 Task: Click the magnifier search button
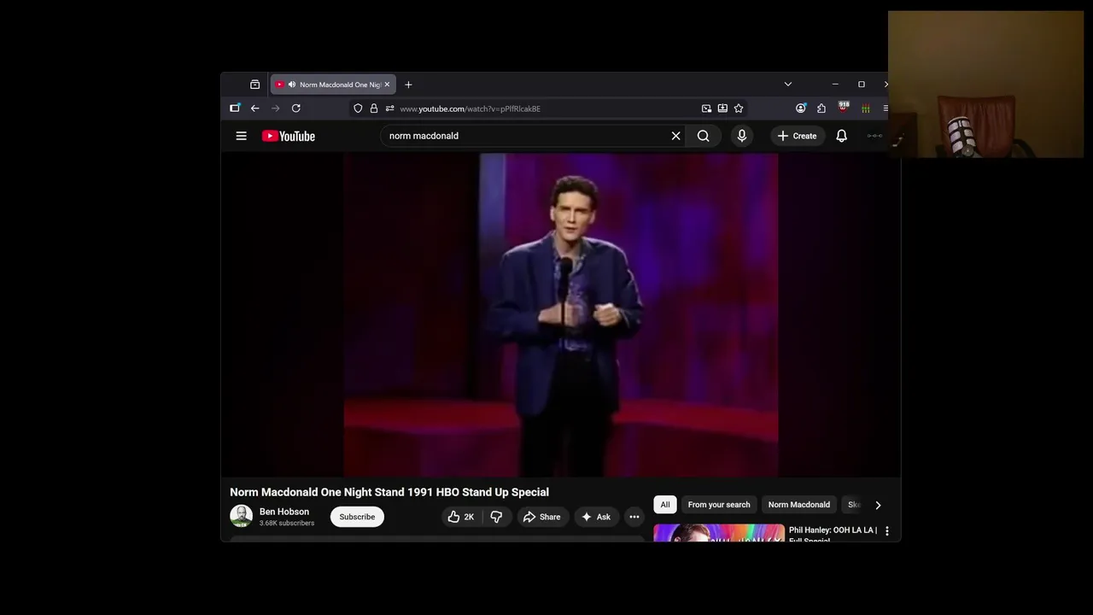(x=703, y=136)
